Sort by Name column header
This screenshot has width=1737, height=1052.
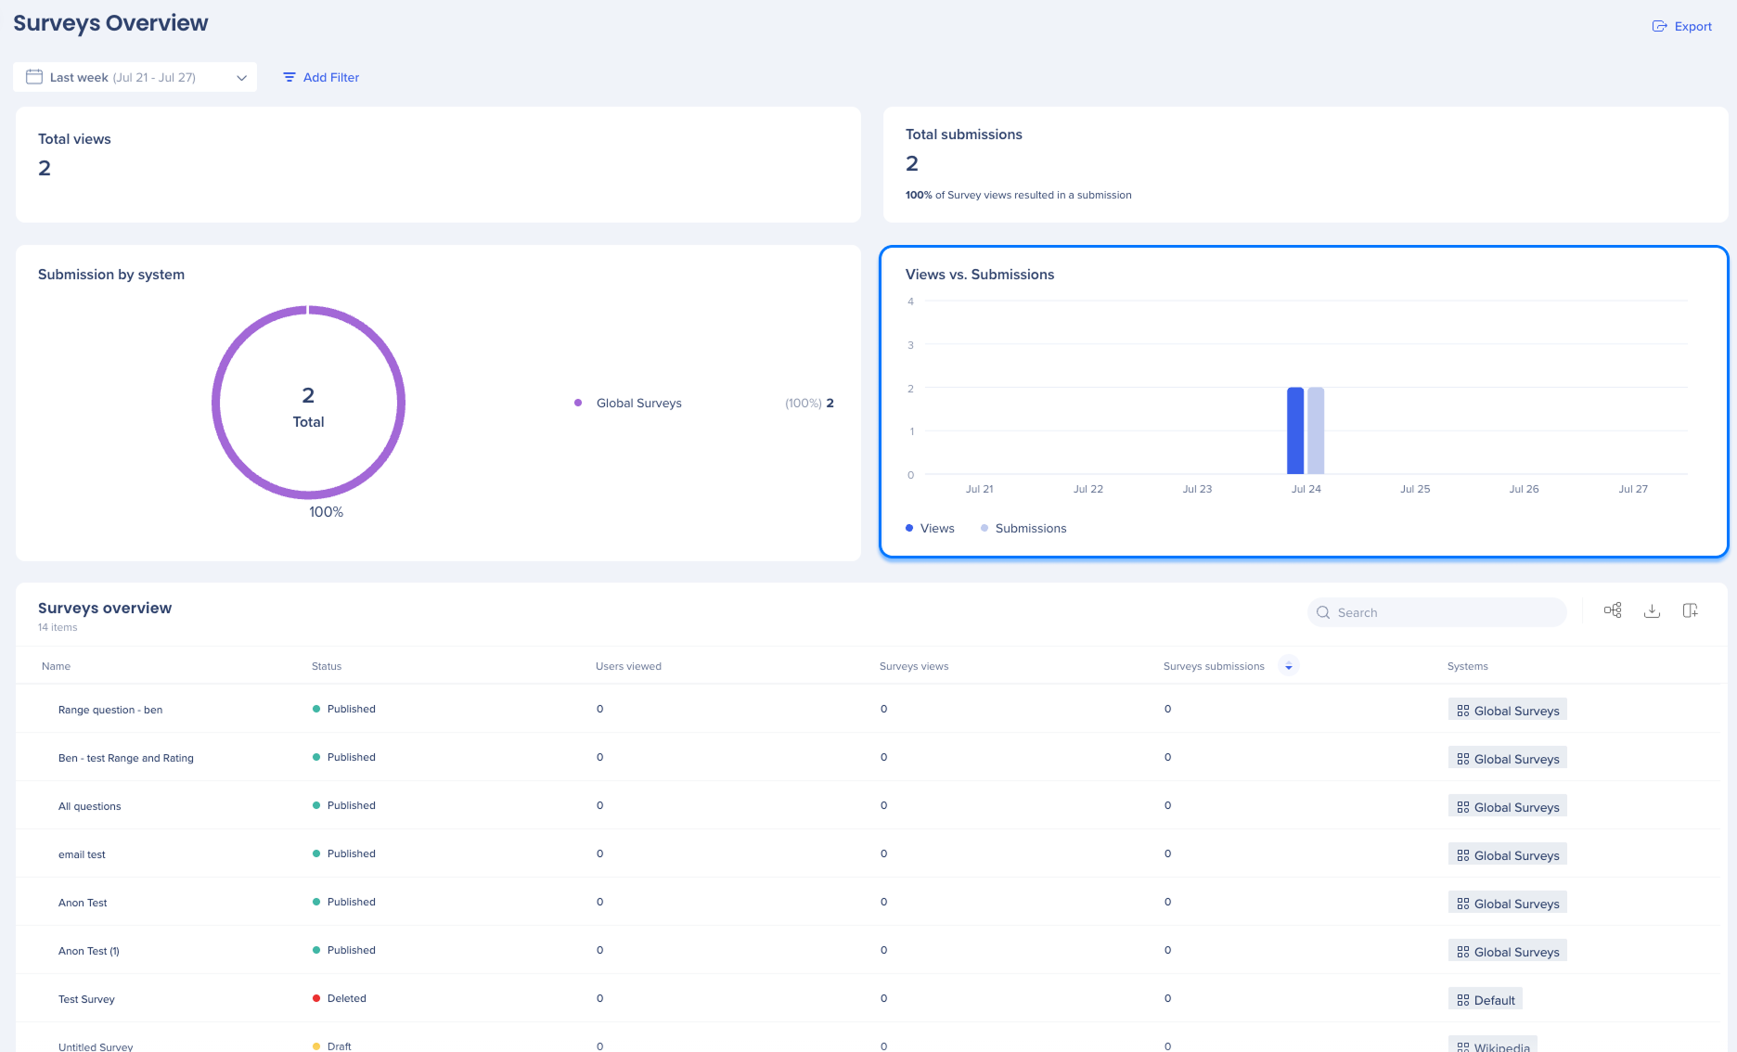point(56,666)
